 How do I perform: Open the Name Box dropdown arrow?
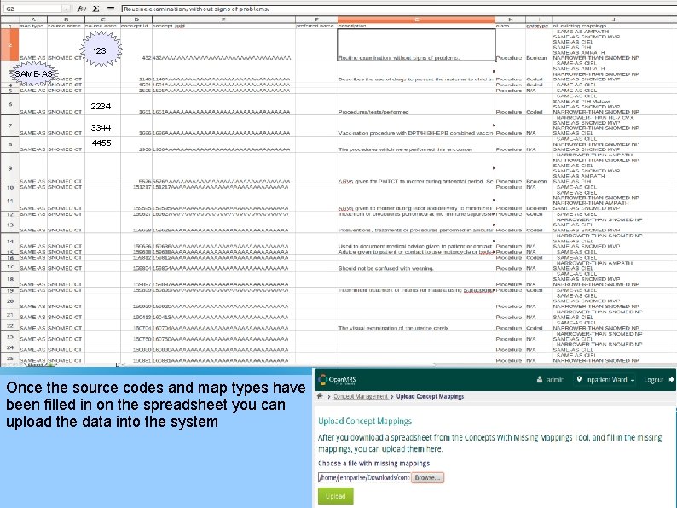click(66, 9)
